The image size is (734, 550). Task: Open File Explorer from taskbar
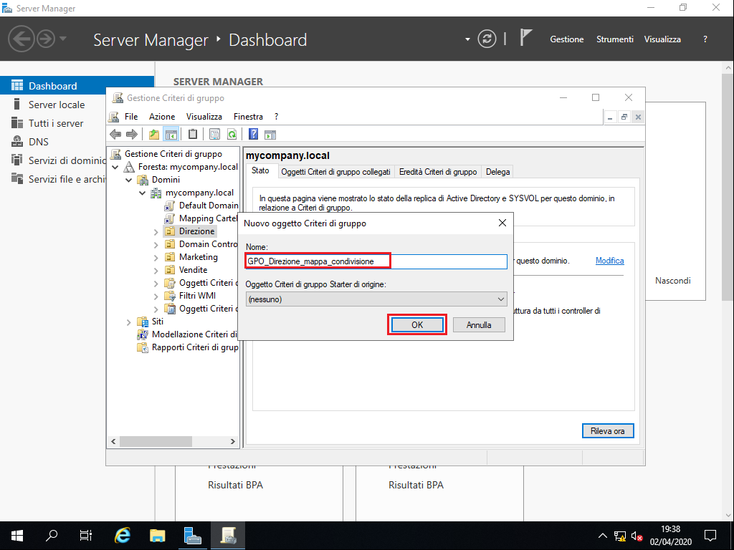[x=157, y=535]
